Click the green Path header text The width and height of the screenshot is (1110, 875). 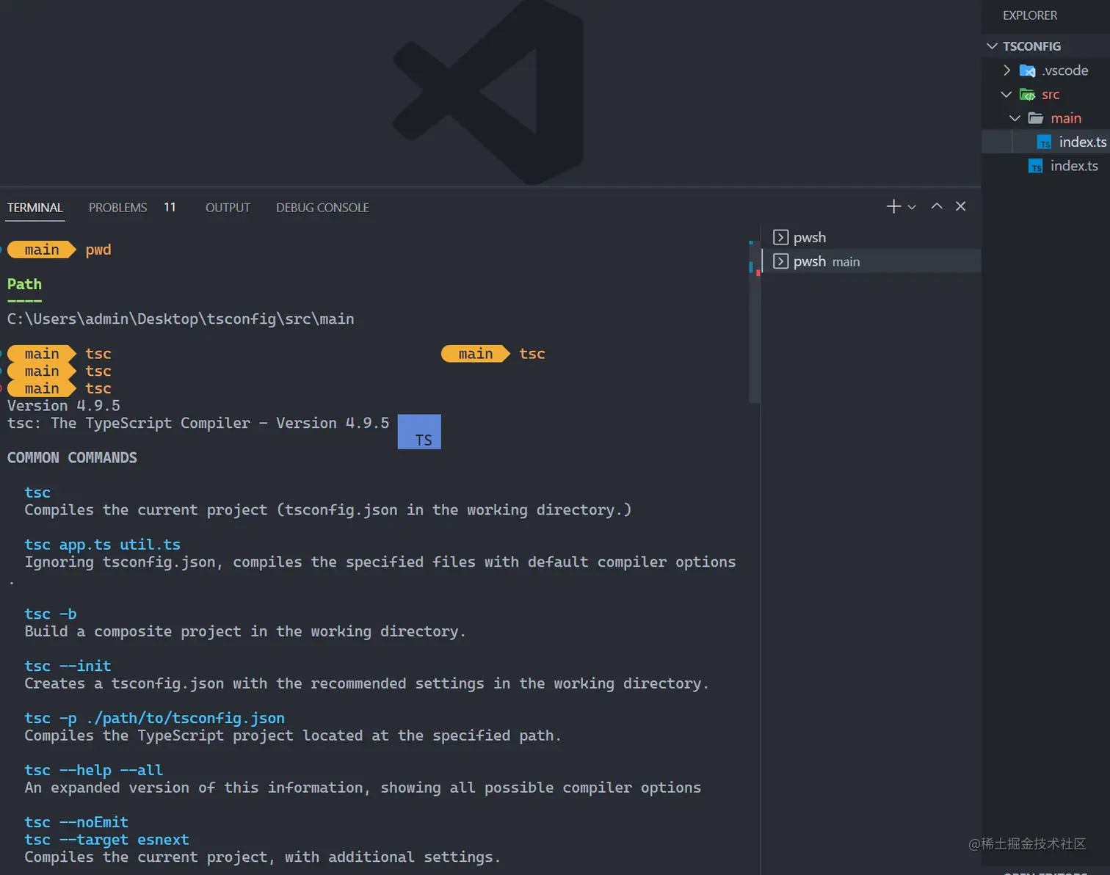pyautogui.click(x=24, y=284)
